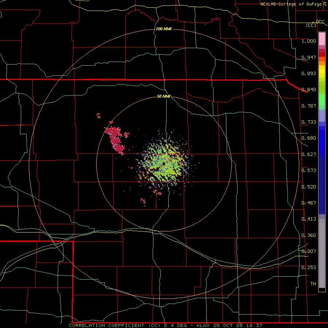Click the 0.360 scale value

pyautogui.click(x=309, y=235)
